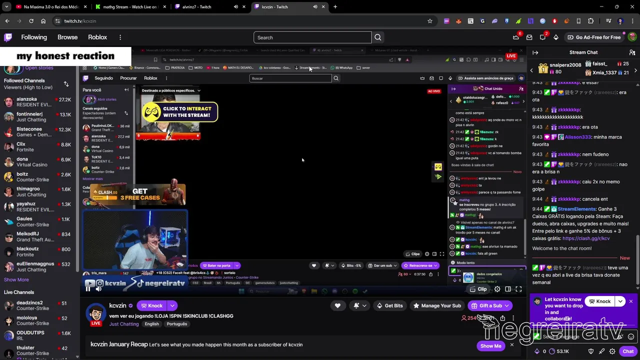Screen dimensions: 640x360
Task: Mute the kcvzin Twitch tab audio
Action: tap(315, 7)
